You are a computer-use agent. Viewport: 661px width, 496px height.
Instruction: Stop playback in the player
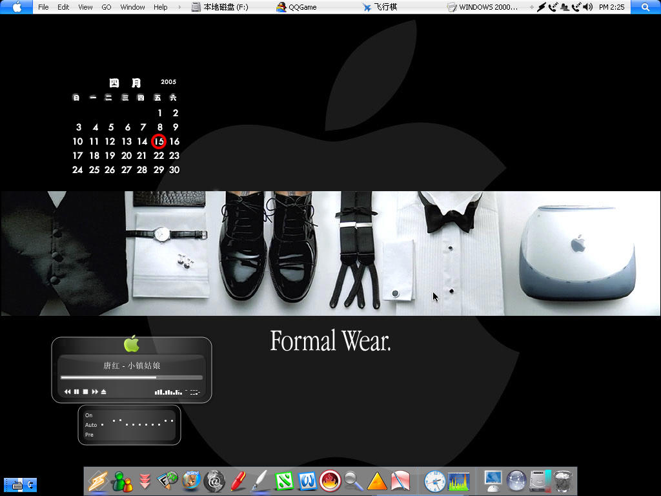click(86, 392)
